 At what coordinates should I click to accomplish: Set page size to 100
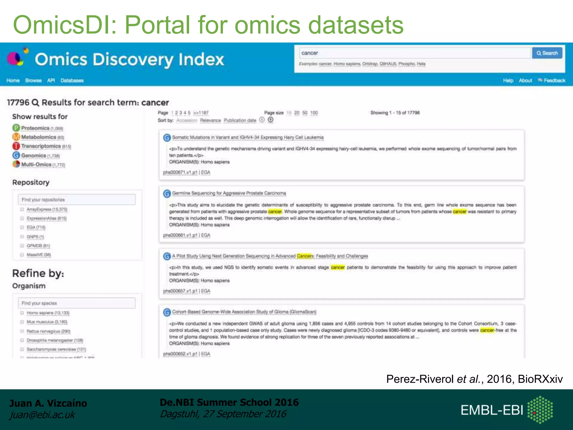(314, 113)
